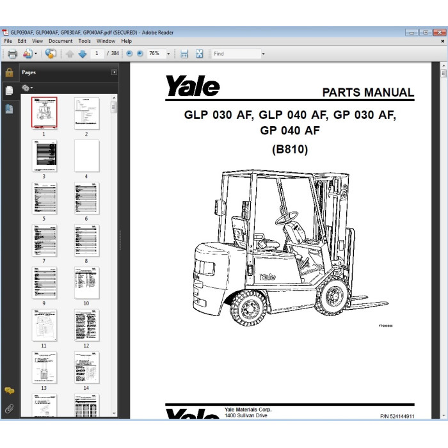Select page 1 thumbnail

(x=44, y=113)
